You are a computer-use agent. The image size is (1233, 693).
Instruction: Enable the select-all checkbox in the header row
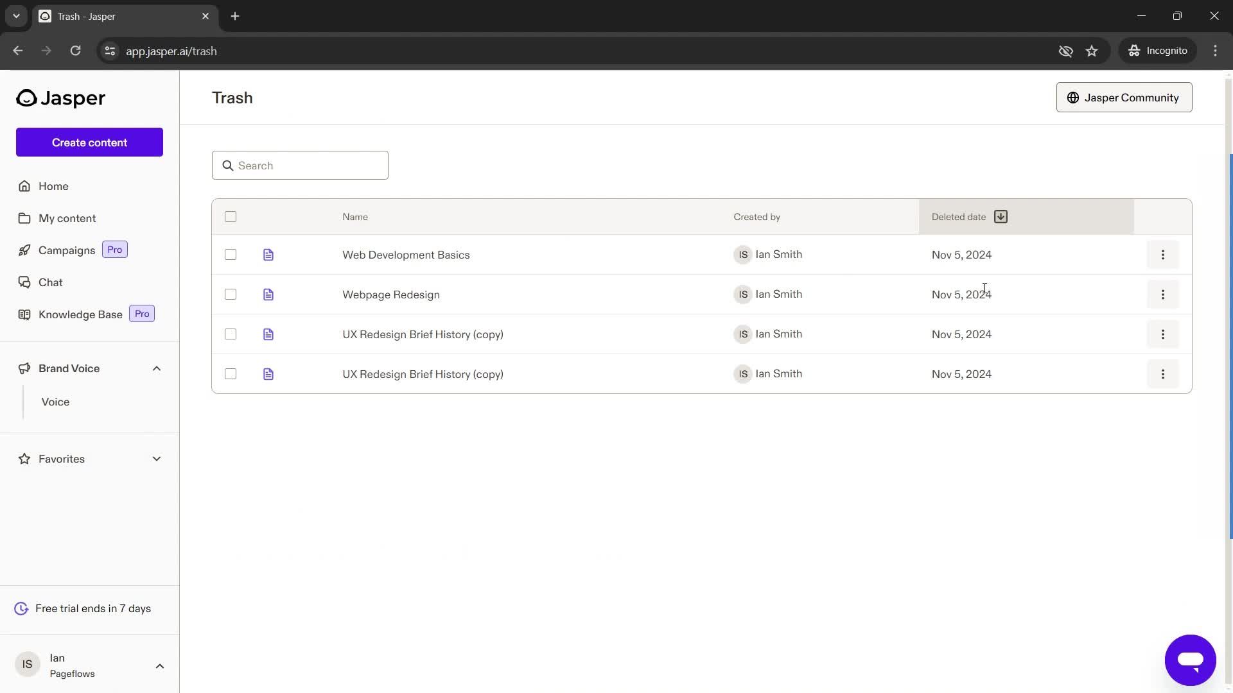pyautogui.click(x=231, y=217)
